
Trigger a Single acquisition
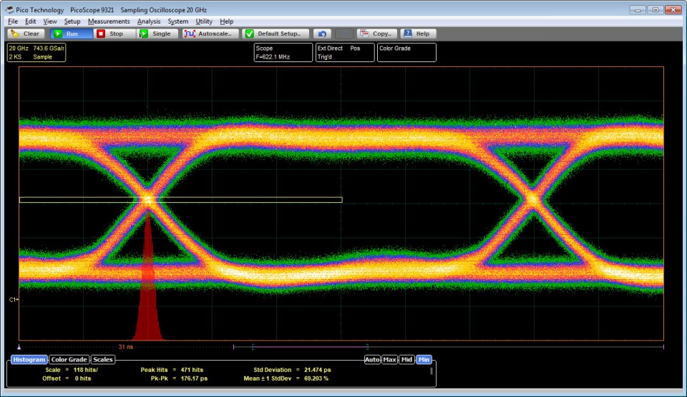155,34
